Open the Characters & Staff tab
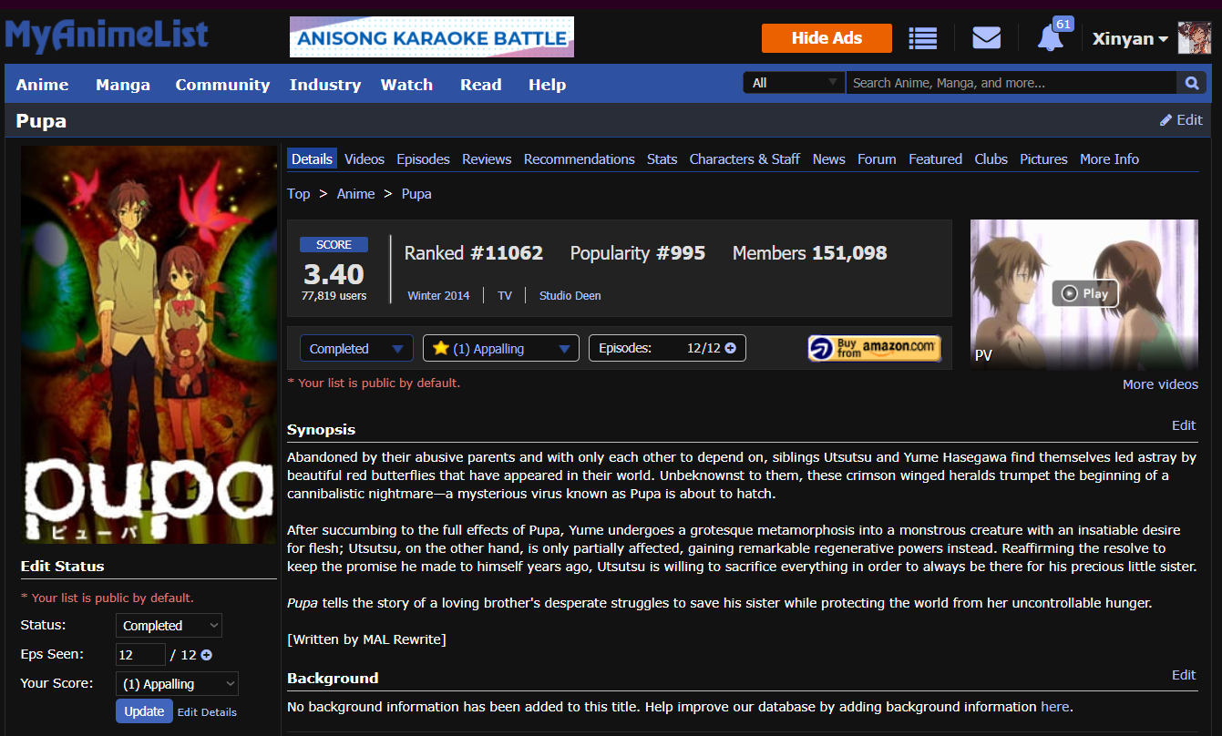The image size is (1222, 736). pos(744,158)
